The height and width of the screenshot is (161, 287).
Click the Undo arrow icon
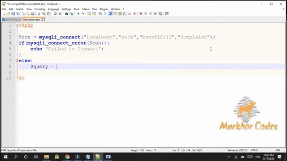(55, 14)
